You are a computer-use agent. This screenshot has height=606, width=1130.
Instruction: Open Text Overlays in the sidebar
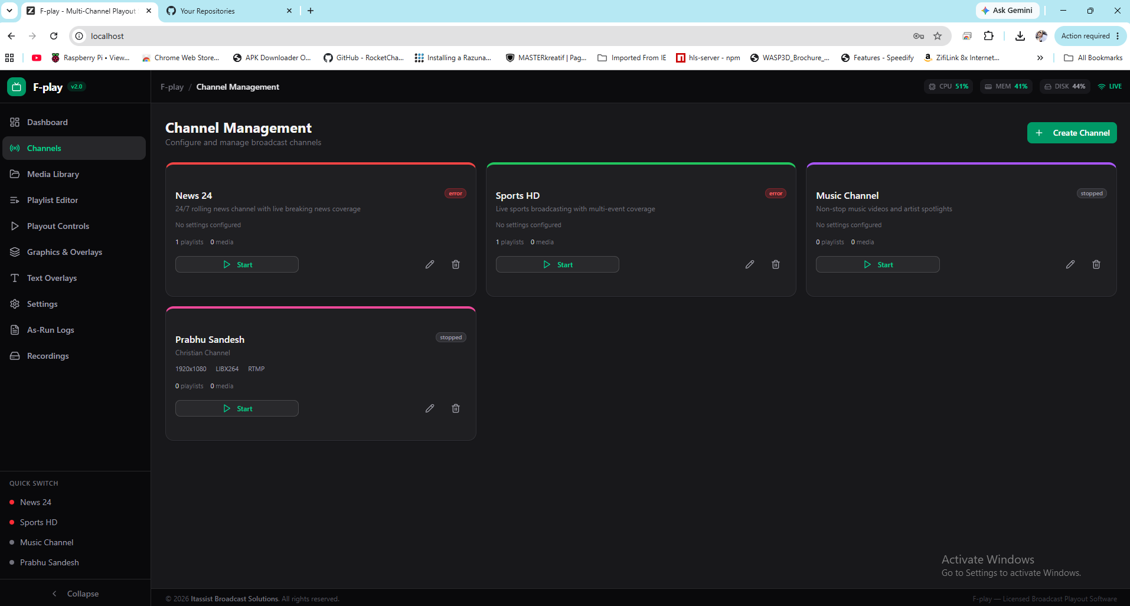tap(74, 278)
